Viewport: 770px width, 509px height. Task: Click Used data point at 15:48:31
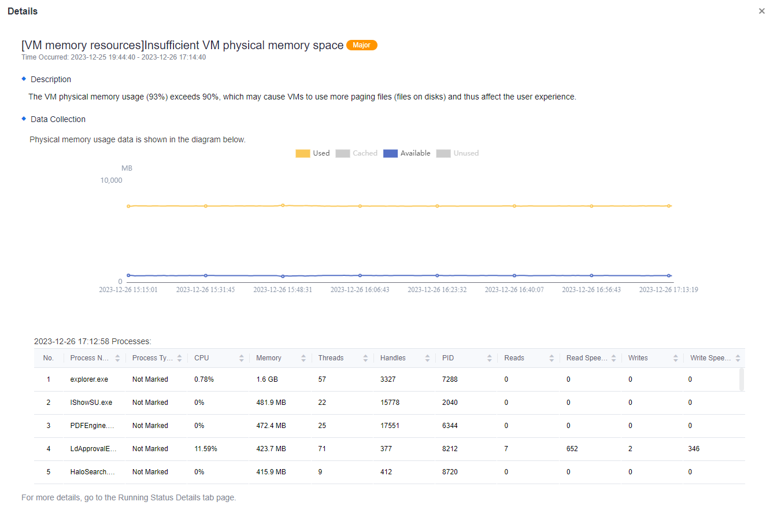(283, 205)
